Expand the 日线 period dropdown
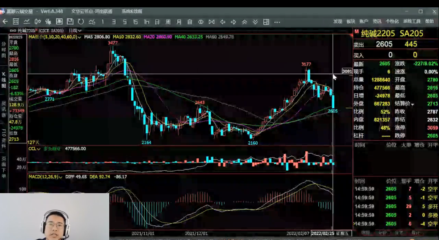 coord(75,30)
